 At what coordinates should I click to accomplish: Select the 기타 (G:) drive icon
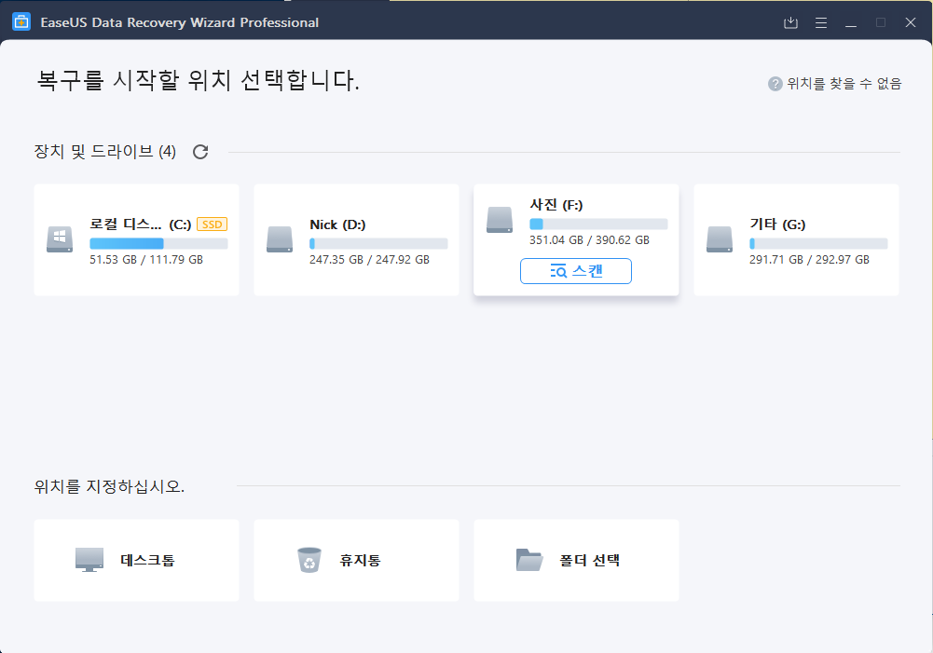point(720,239)
